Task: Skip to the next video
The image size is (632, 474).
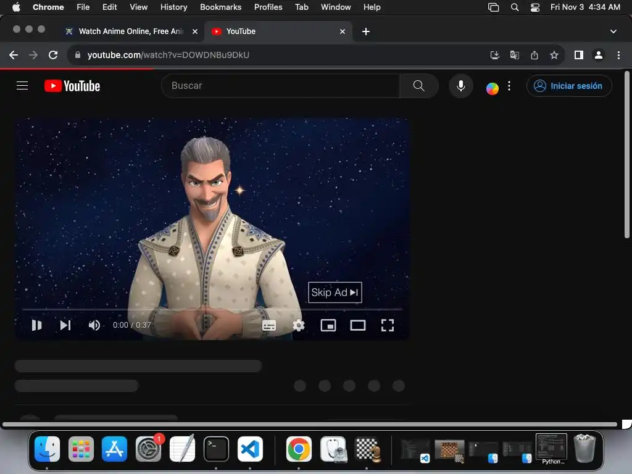Action: (65, 325)
